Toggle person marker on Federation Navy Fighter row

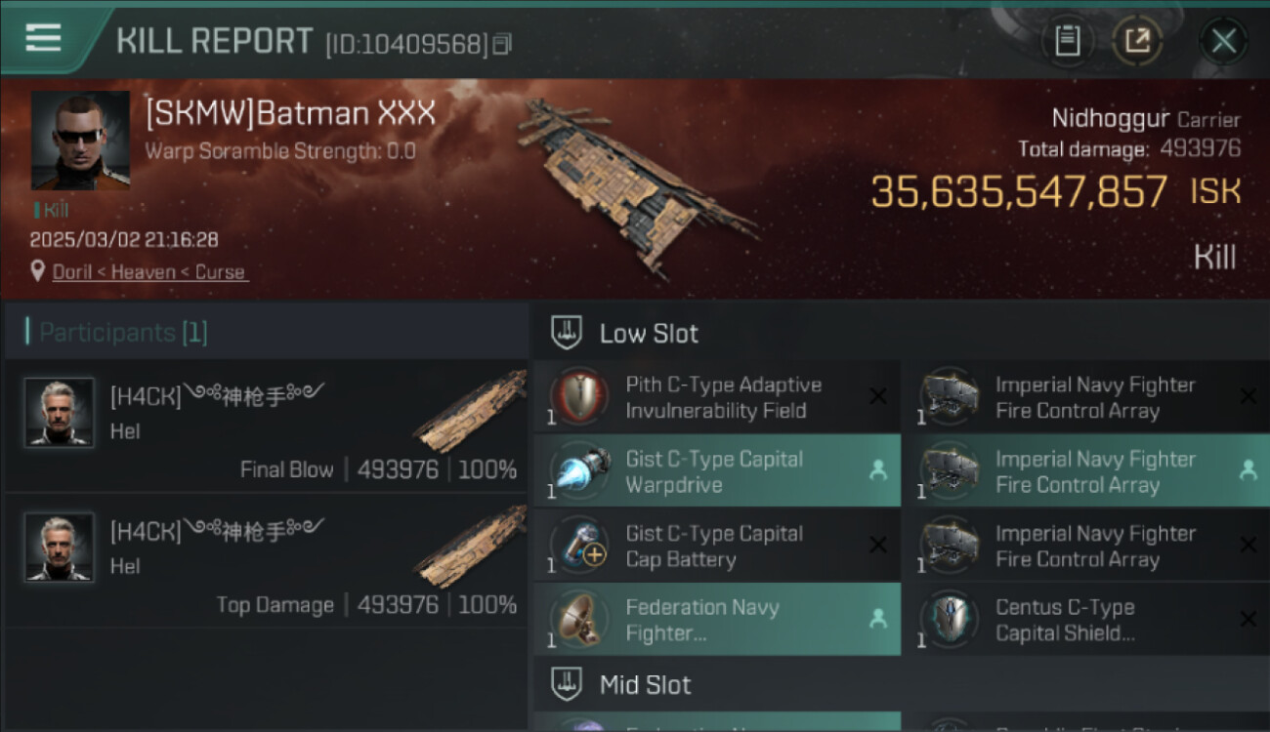877,618
